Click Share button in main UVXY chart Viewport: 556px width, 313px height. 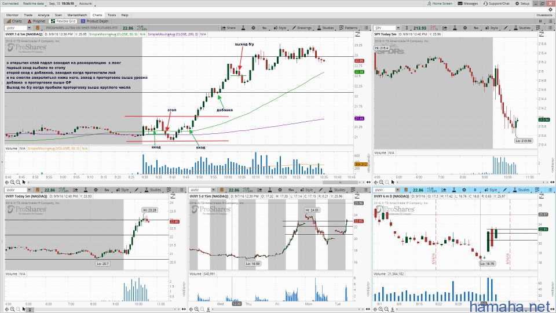tap(228, 28)
